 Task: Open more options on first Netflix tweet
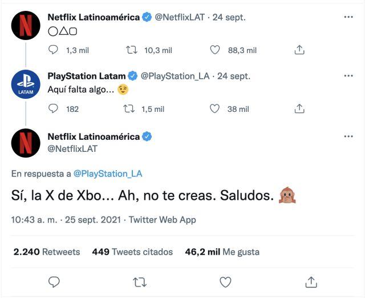click(348, 17)
